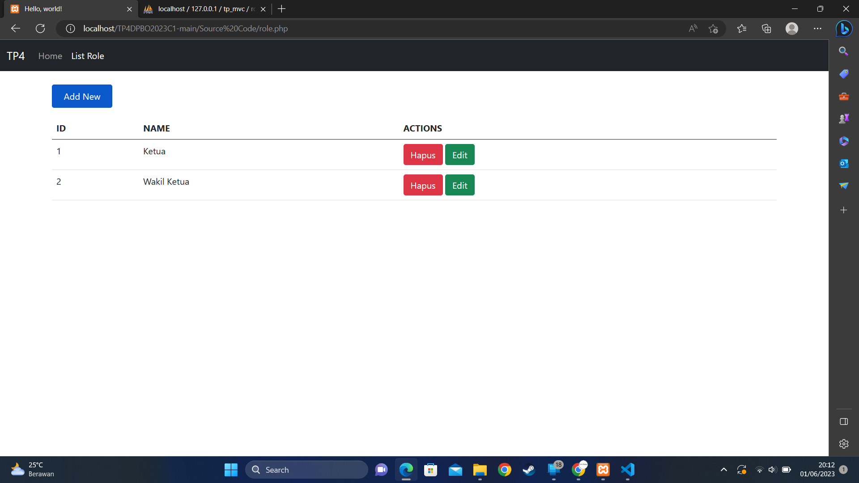Open Bing Copilot in the Edge sidebar
The width and height of the screenshot is (859, 483).
(x=844, y=29)
